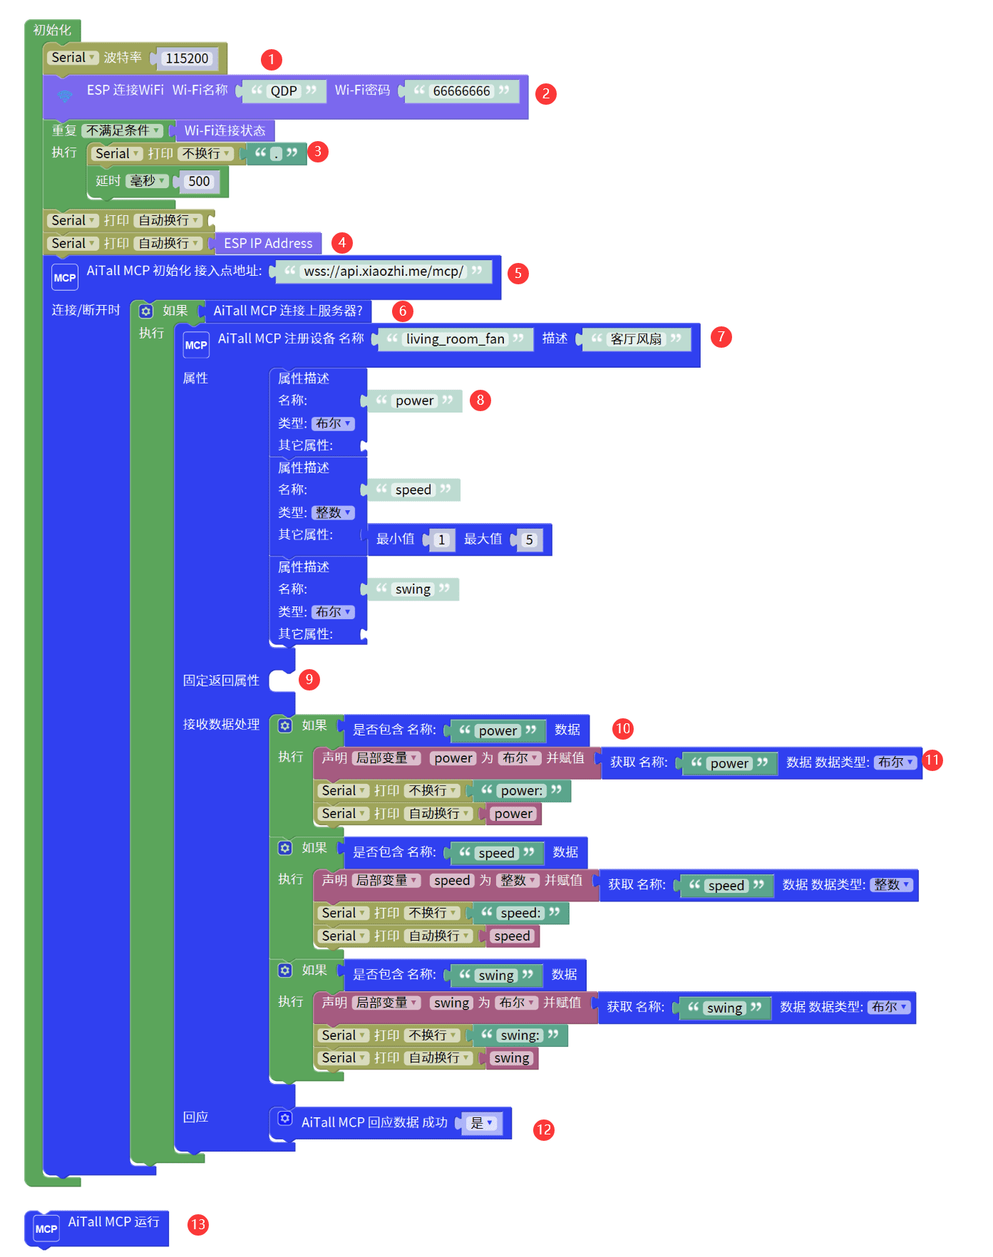Click the 'speed:' string in Serial print
Screen dimensions: 993x1257
[x=520, y=914]
